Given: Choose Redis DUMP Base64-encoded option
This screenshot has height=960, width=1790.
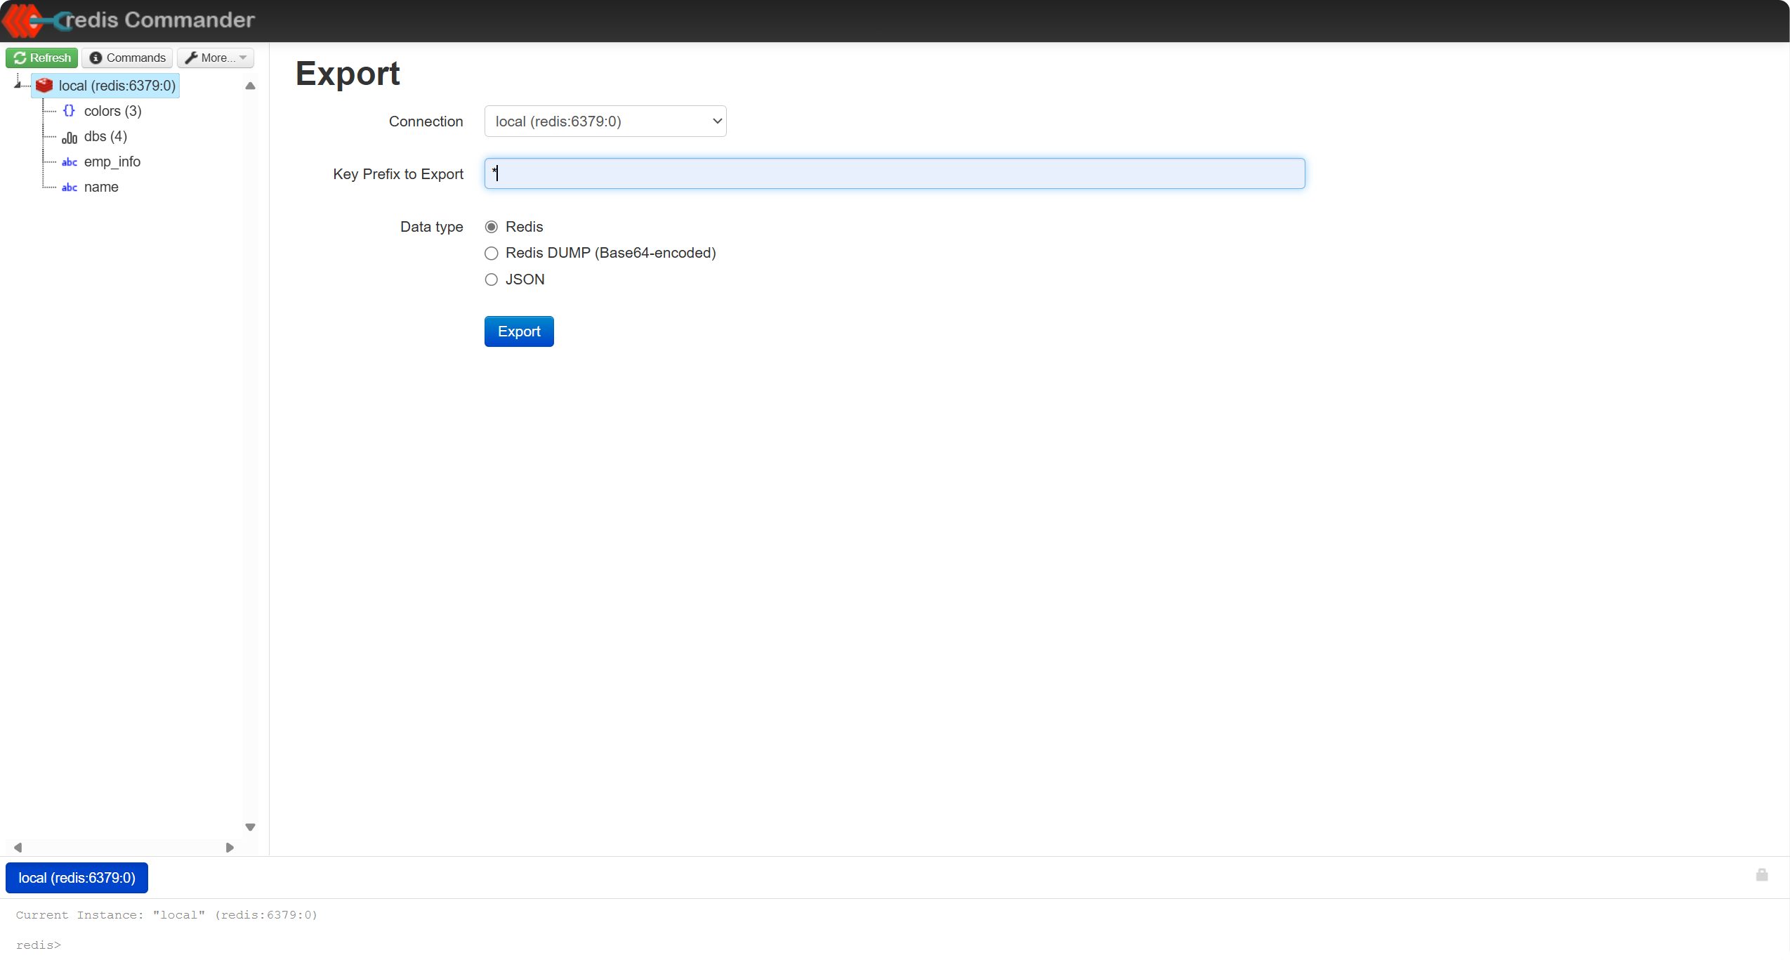Looking at the screenshot, I should tap(492, 254).
